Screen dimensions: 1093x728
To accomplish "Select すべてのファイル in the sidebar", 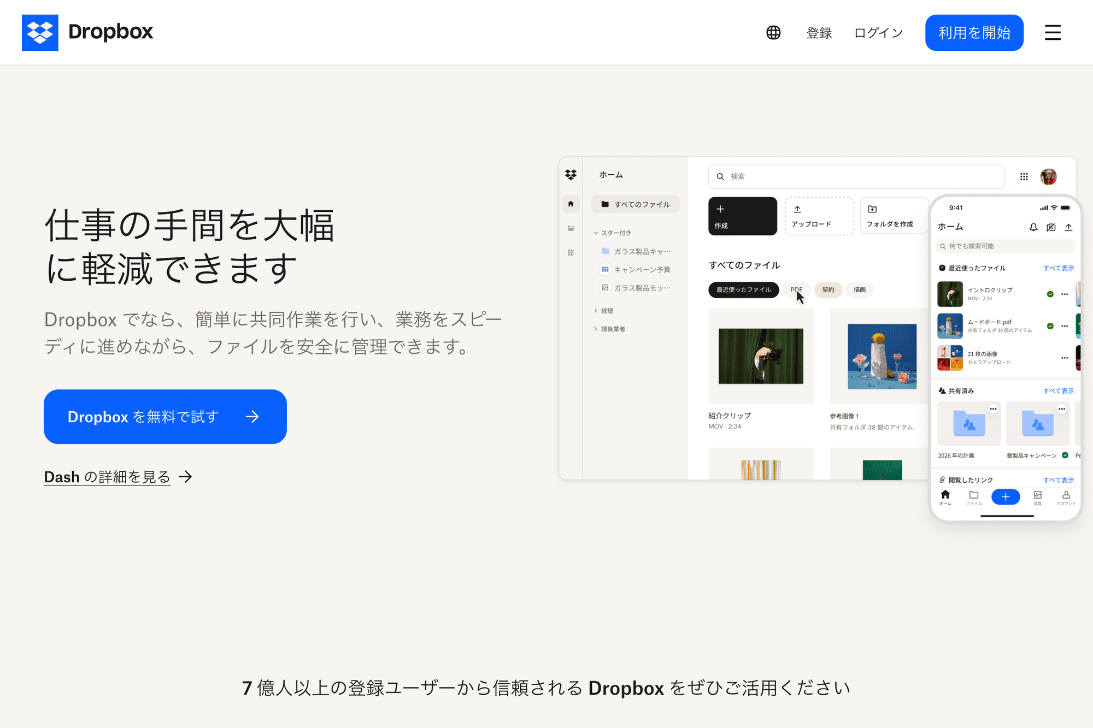I will pyautogui.click(x=635, y=204).
